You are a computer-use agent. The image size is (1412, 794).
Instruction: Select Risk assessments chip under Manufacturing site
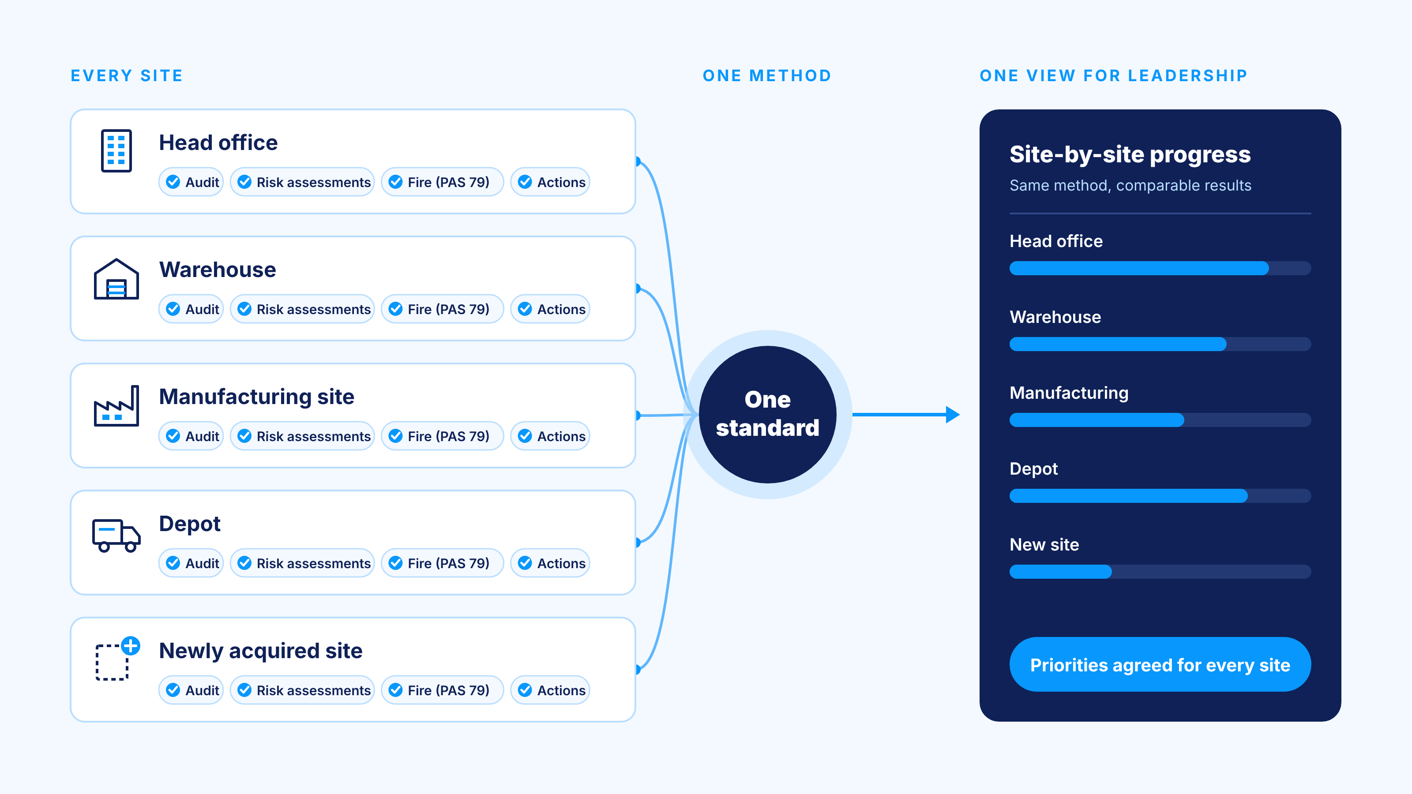[302, 436]
